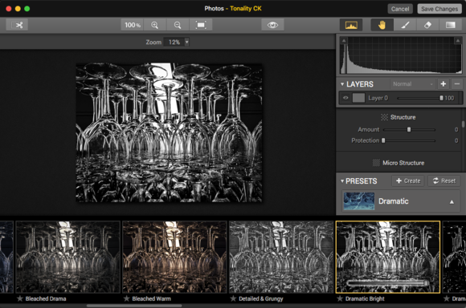Toggle the before/after preview eye icon
Image resolution: width=466 pixels, height=308 pixels.
tap(272, 25)
